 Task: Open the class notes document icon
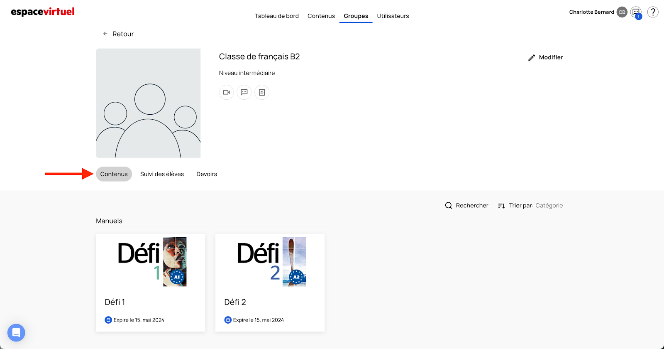click(262, 92)
